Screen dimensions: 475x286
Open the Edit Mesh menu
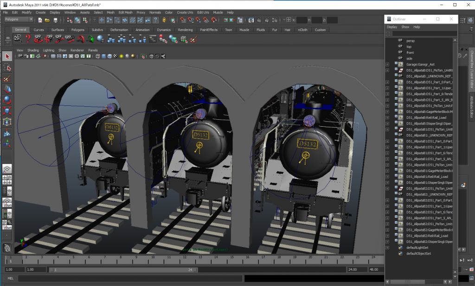click(125, 13)
